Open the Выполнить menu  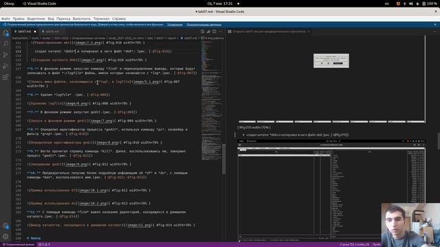click(82, 19)
